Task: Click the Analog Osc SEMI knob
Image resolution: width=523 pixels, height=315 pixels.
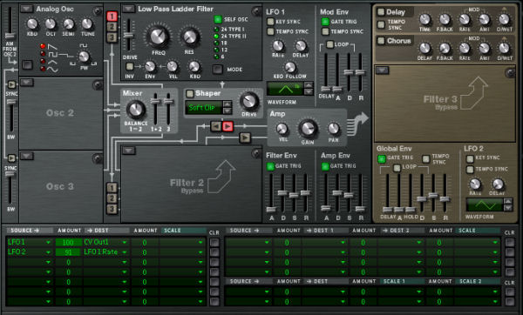Action: click(x=69, y=24)
